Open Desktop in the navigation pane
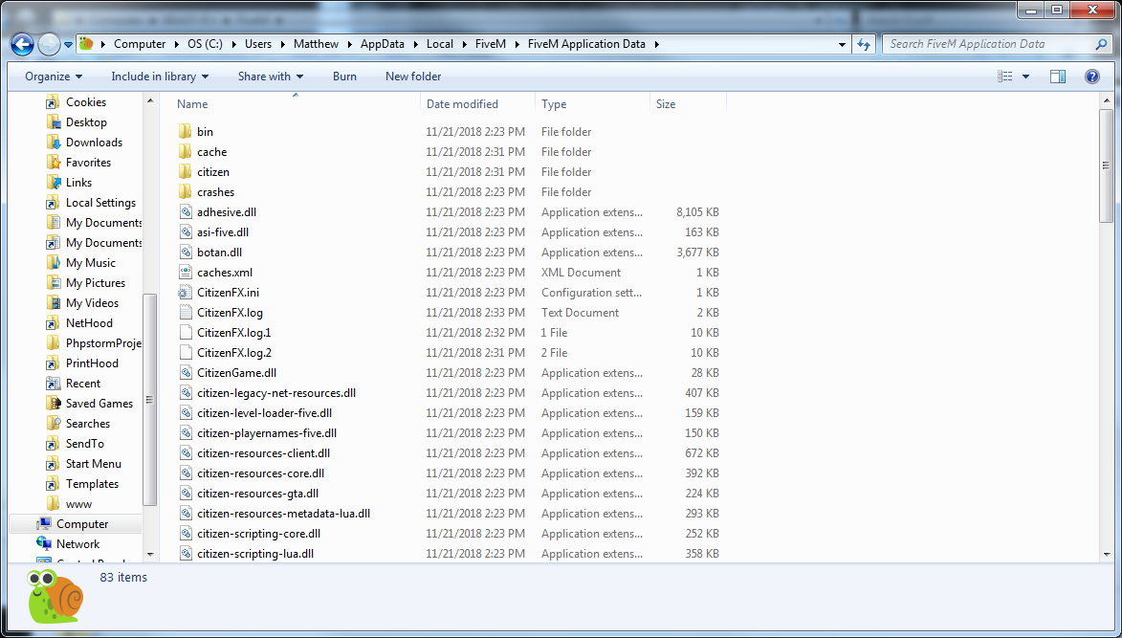 [x=86, y=122]
